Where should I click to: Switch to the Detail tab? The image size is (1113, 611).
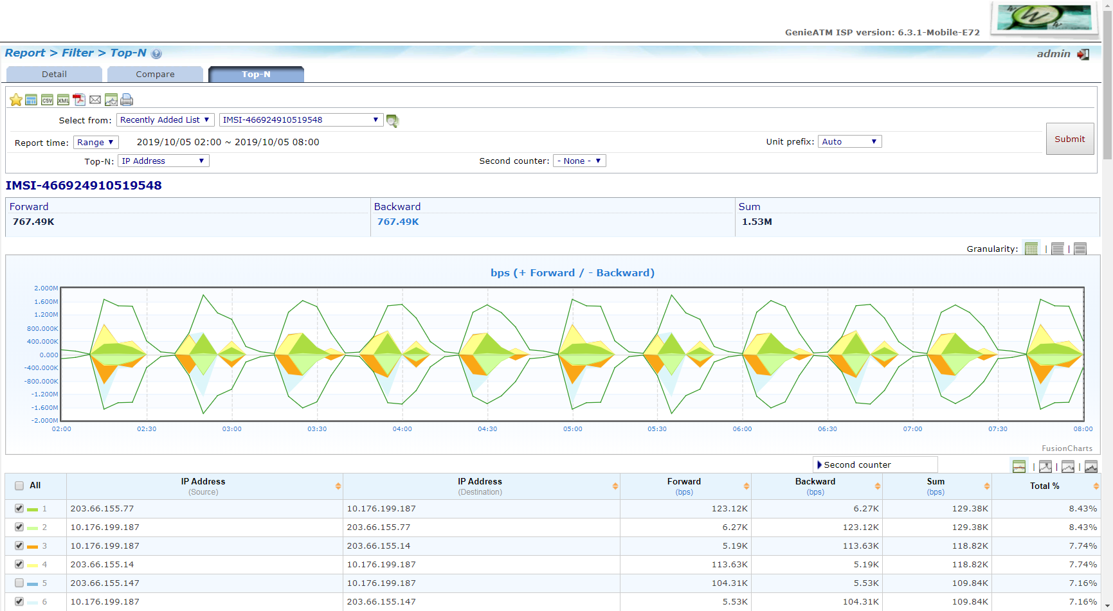[x=54, y=75]
